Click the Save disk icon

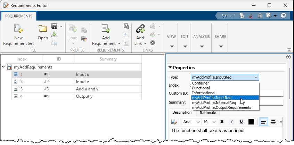click(x=54, y=26)
